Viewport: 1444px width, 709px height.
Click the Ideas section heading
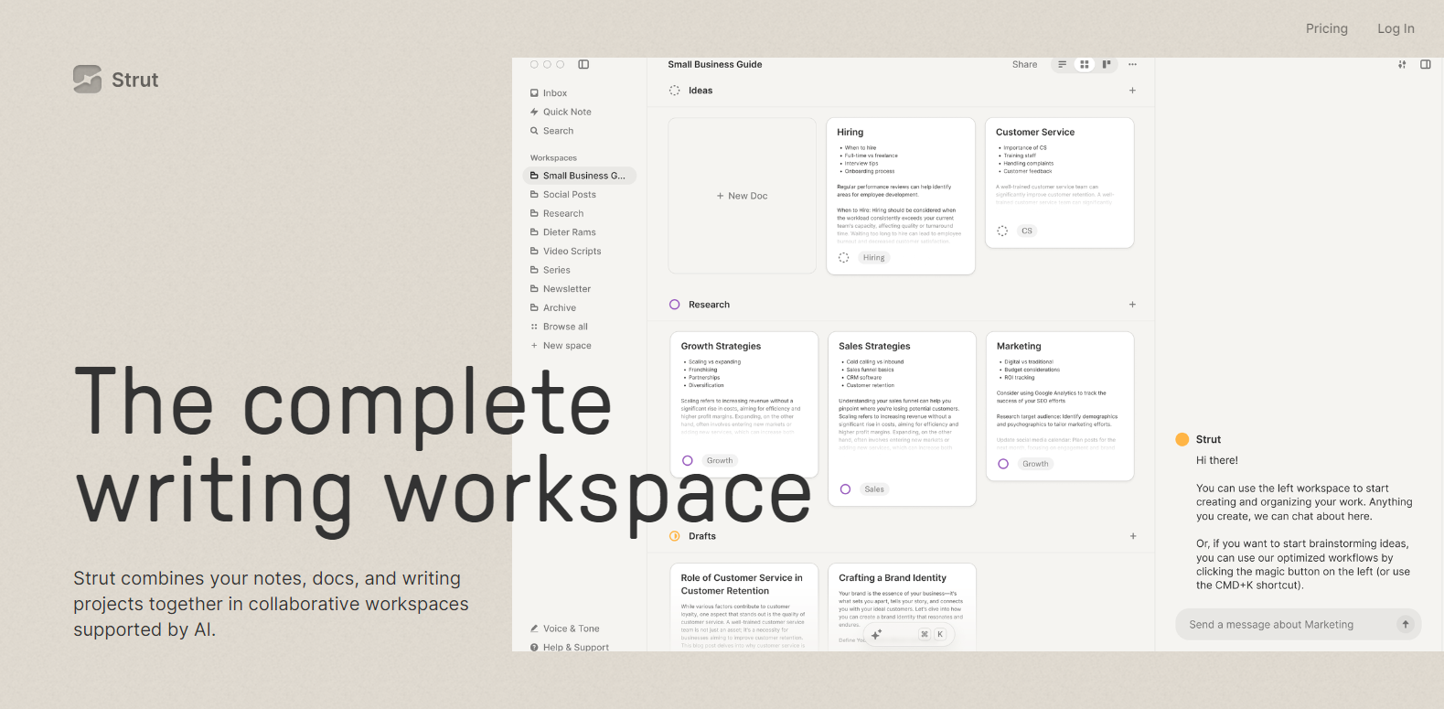pyautogui.click(x=701, y=91)
